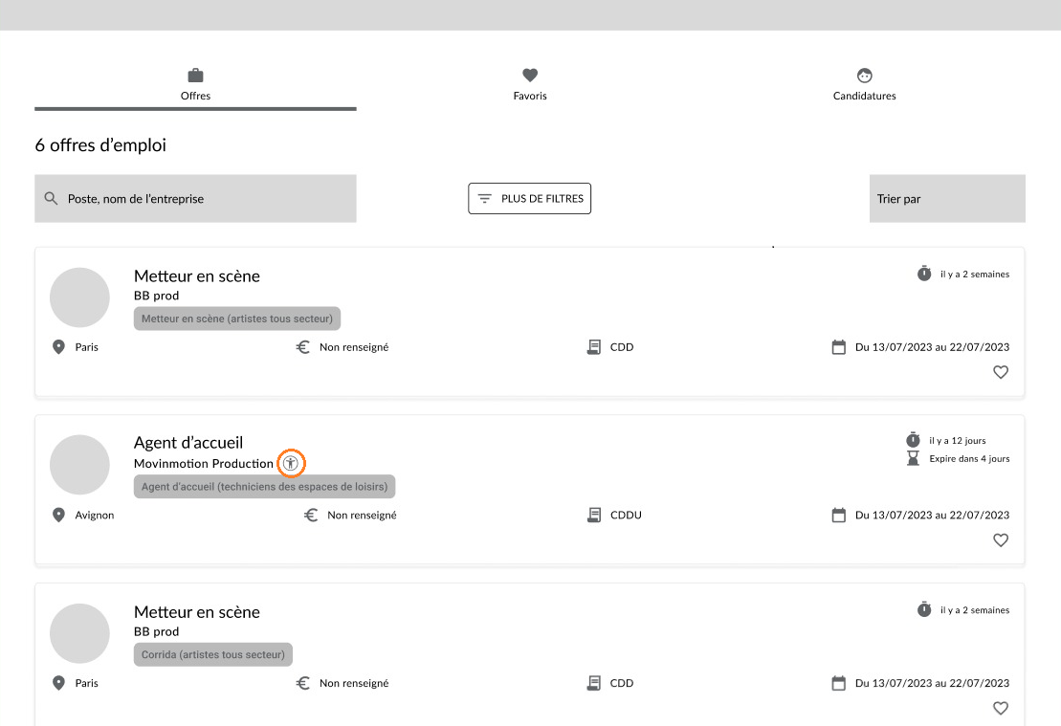The image size is (1061, 726).
Task: Favorite the Corrida offer with heart icon
Action: 1001,708
